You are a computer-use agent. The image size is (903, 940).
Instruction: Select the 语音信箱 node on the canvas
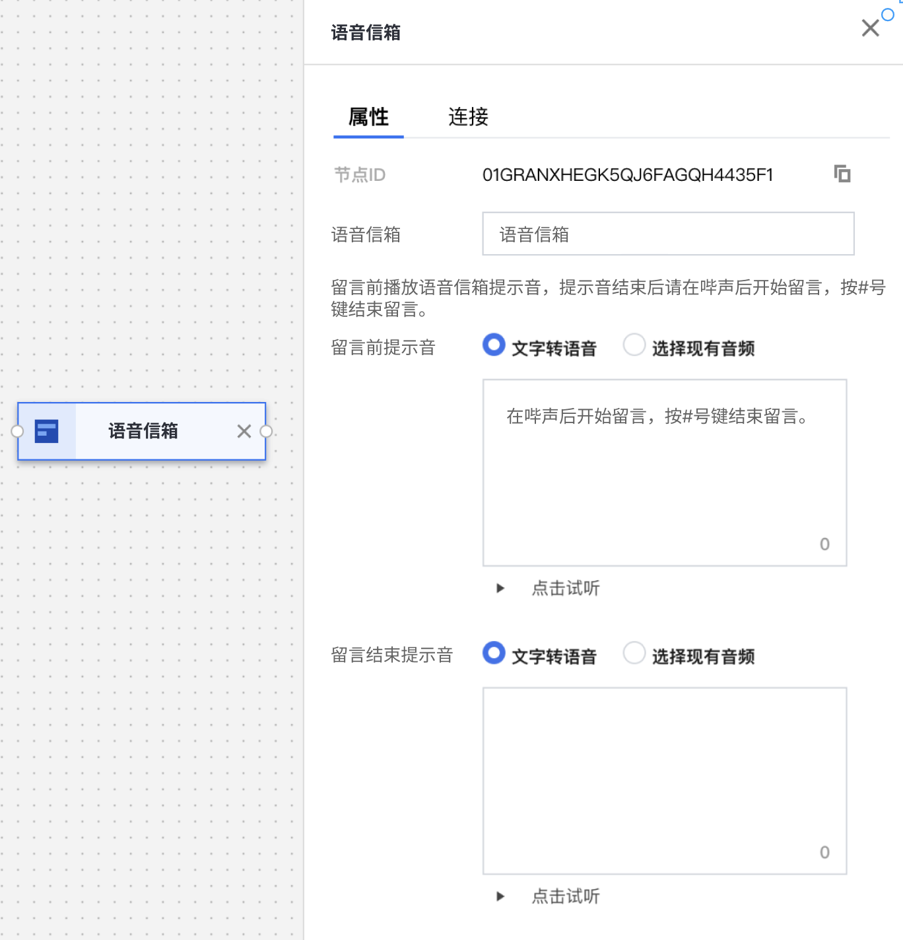point(142,431)
